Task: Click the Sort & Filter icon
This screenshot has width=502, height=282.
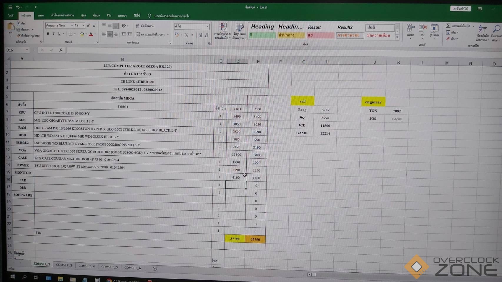Action: pyautogui.click(x=483, y=29)
